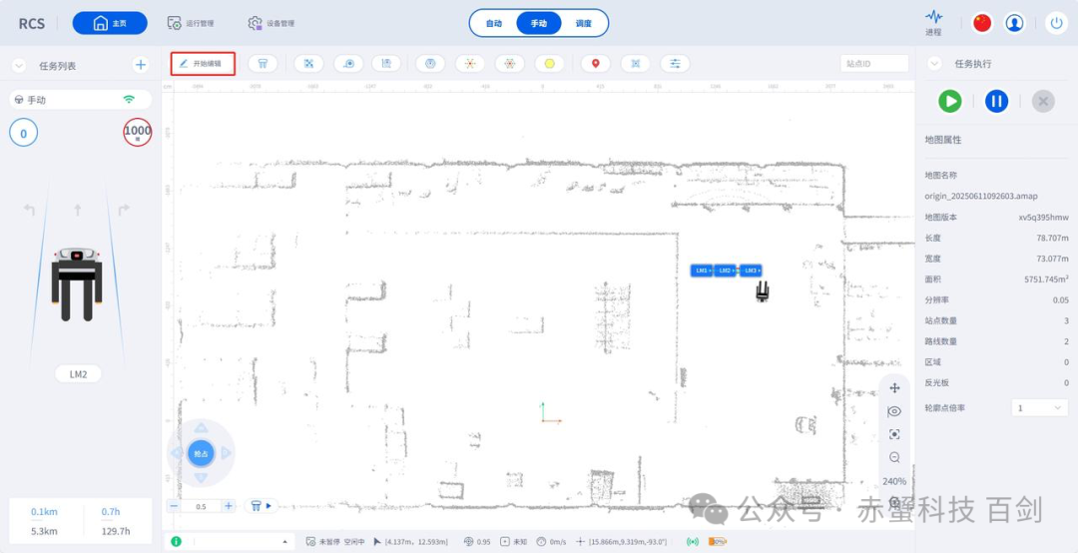The image size is (1078, 553).
Task: Toggle the map eye visibility icon
Action: click(x=894, y=411)
